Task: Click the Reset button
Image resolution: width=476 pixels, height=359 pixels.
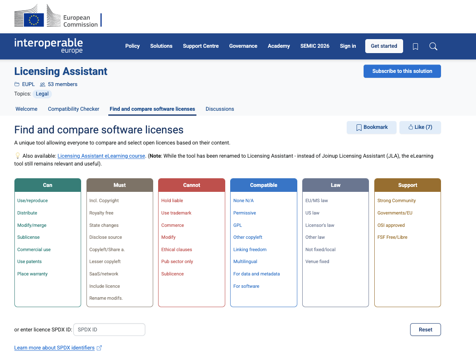Action: pos(425,330)
